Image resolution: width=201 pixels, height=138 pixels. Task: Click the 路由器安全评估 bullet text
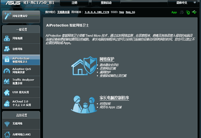[109, 65]
